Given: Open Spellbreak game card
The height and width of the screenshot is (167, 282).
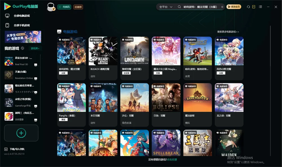Looking at the screenshot, I should pyautogui.click(x=166, y=143).
